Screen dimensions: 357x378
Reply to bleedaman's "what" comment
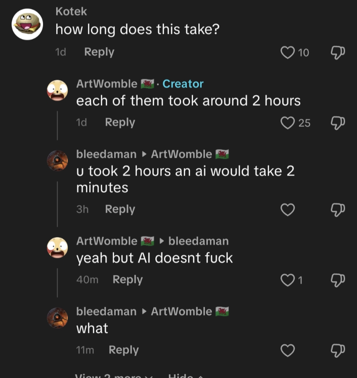(124, 350)
